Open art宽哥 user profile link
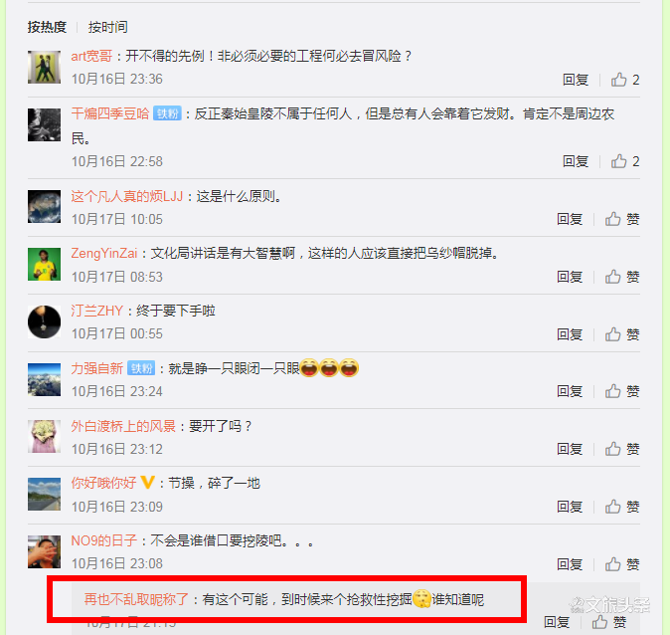 91,56
